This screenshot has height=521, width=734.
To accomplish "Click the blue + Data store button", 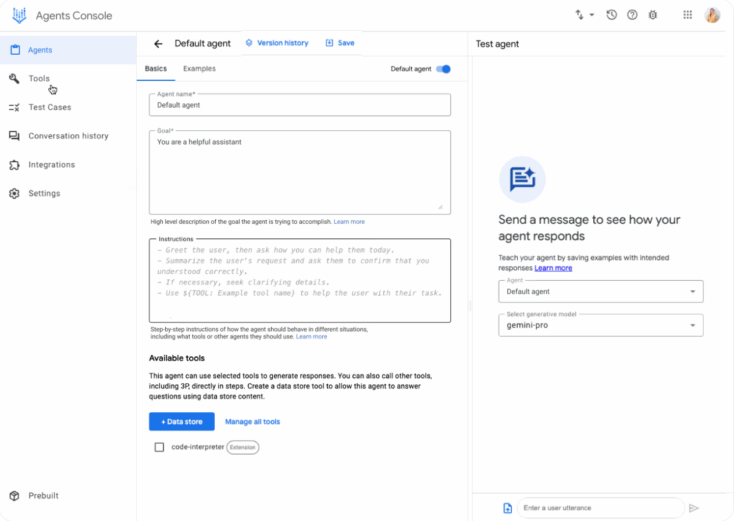I will (181, 422).
